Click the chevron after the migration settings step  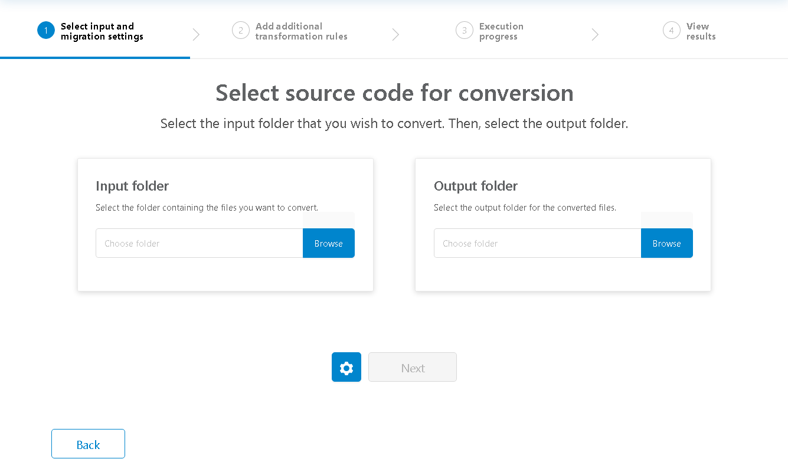point(196,35)
